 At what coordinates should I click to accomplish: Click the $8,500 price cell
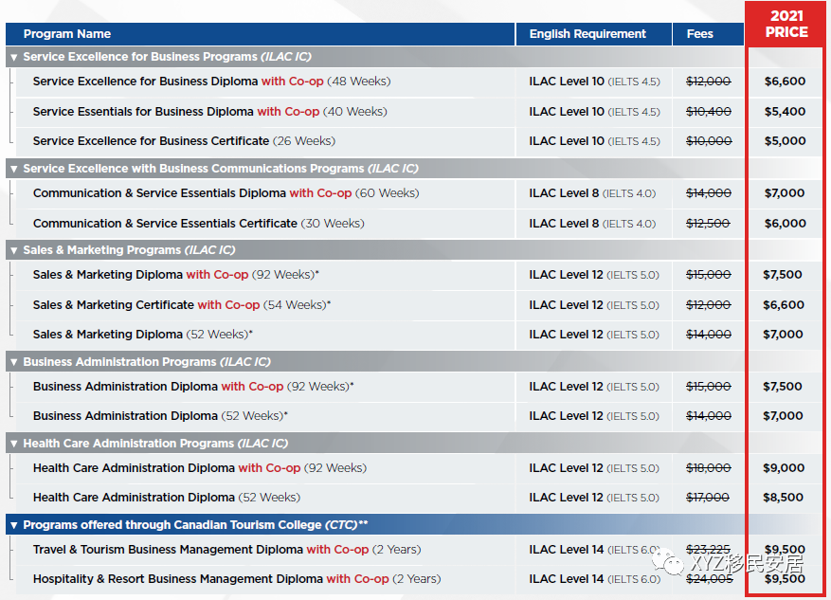point(784,498)
